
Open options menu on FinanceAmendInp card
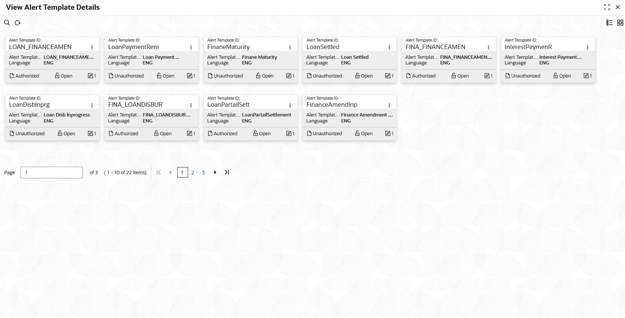coord(389,105)
